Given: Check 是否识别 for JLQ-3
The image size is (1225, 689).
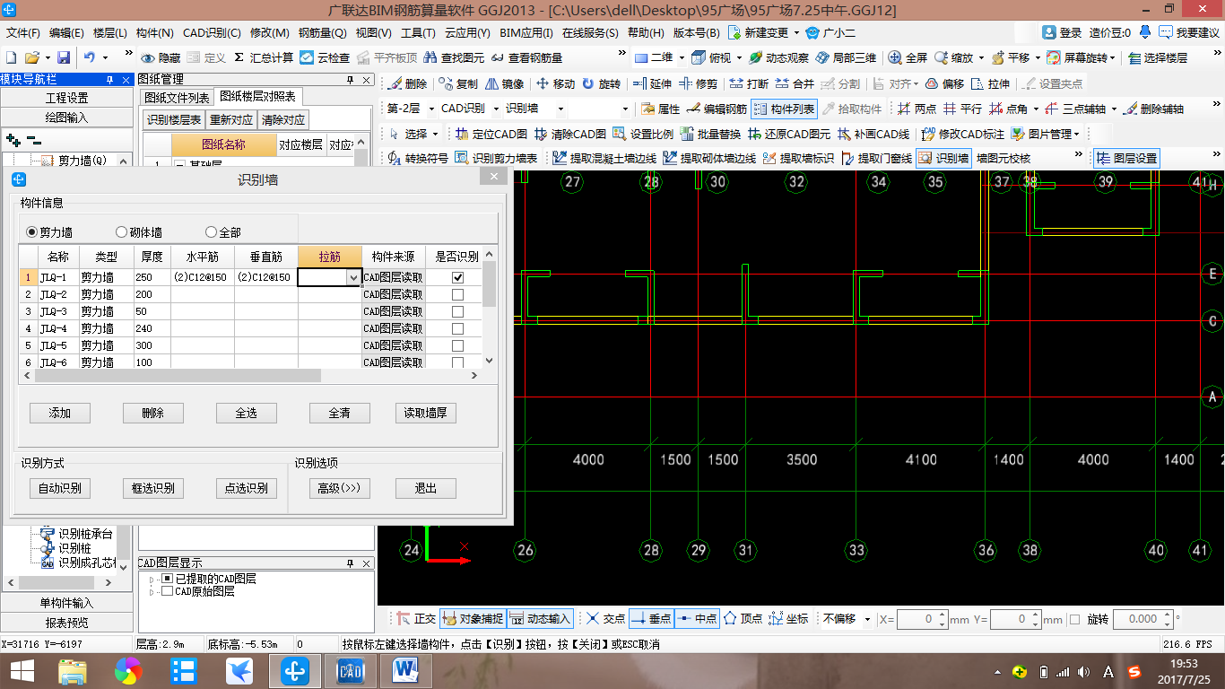Looking at the screenshot, I should 457,311.
